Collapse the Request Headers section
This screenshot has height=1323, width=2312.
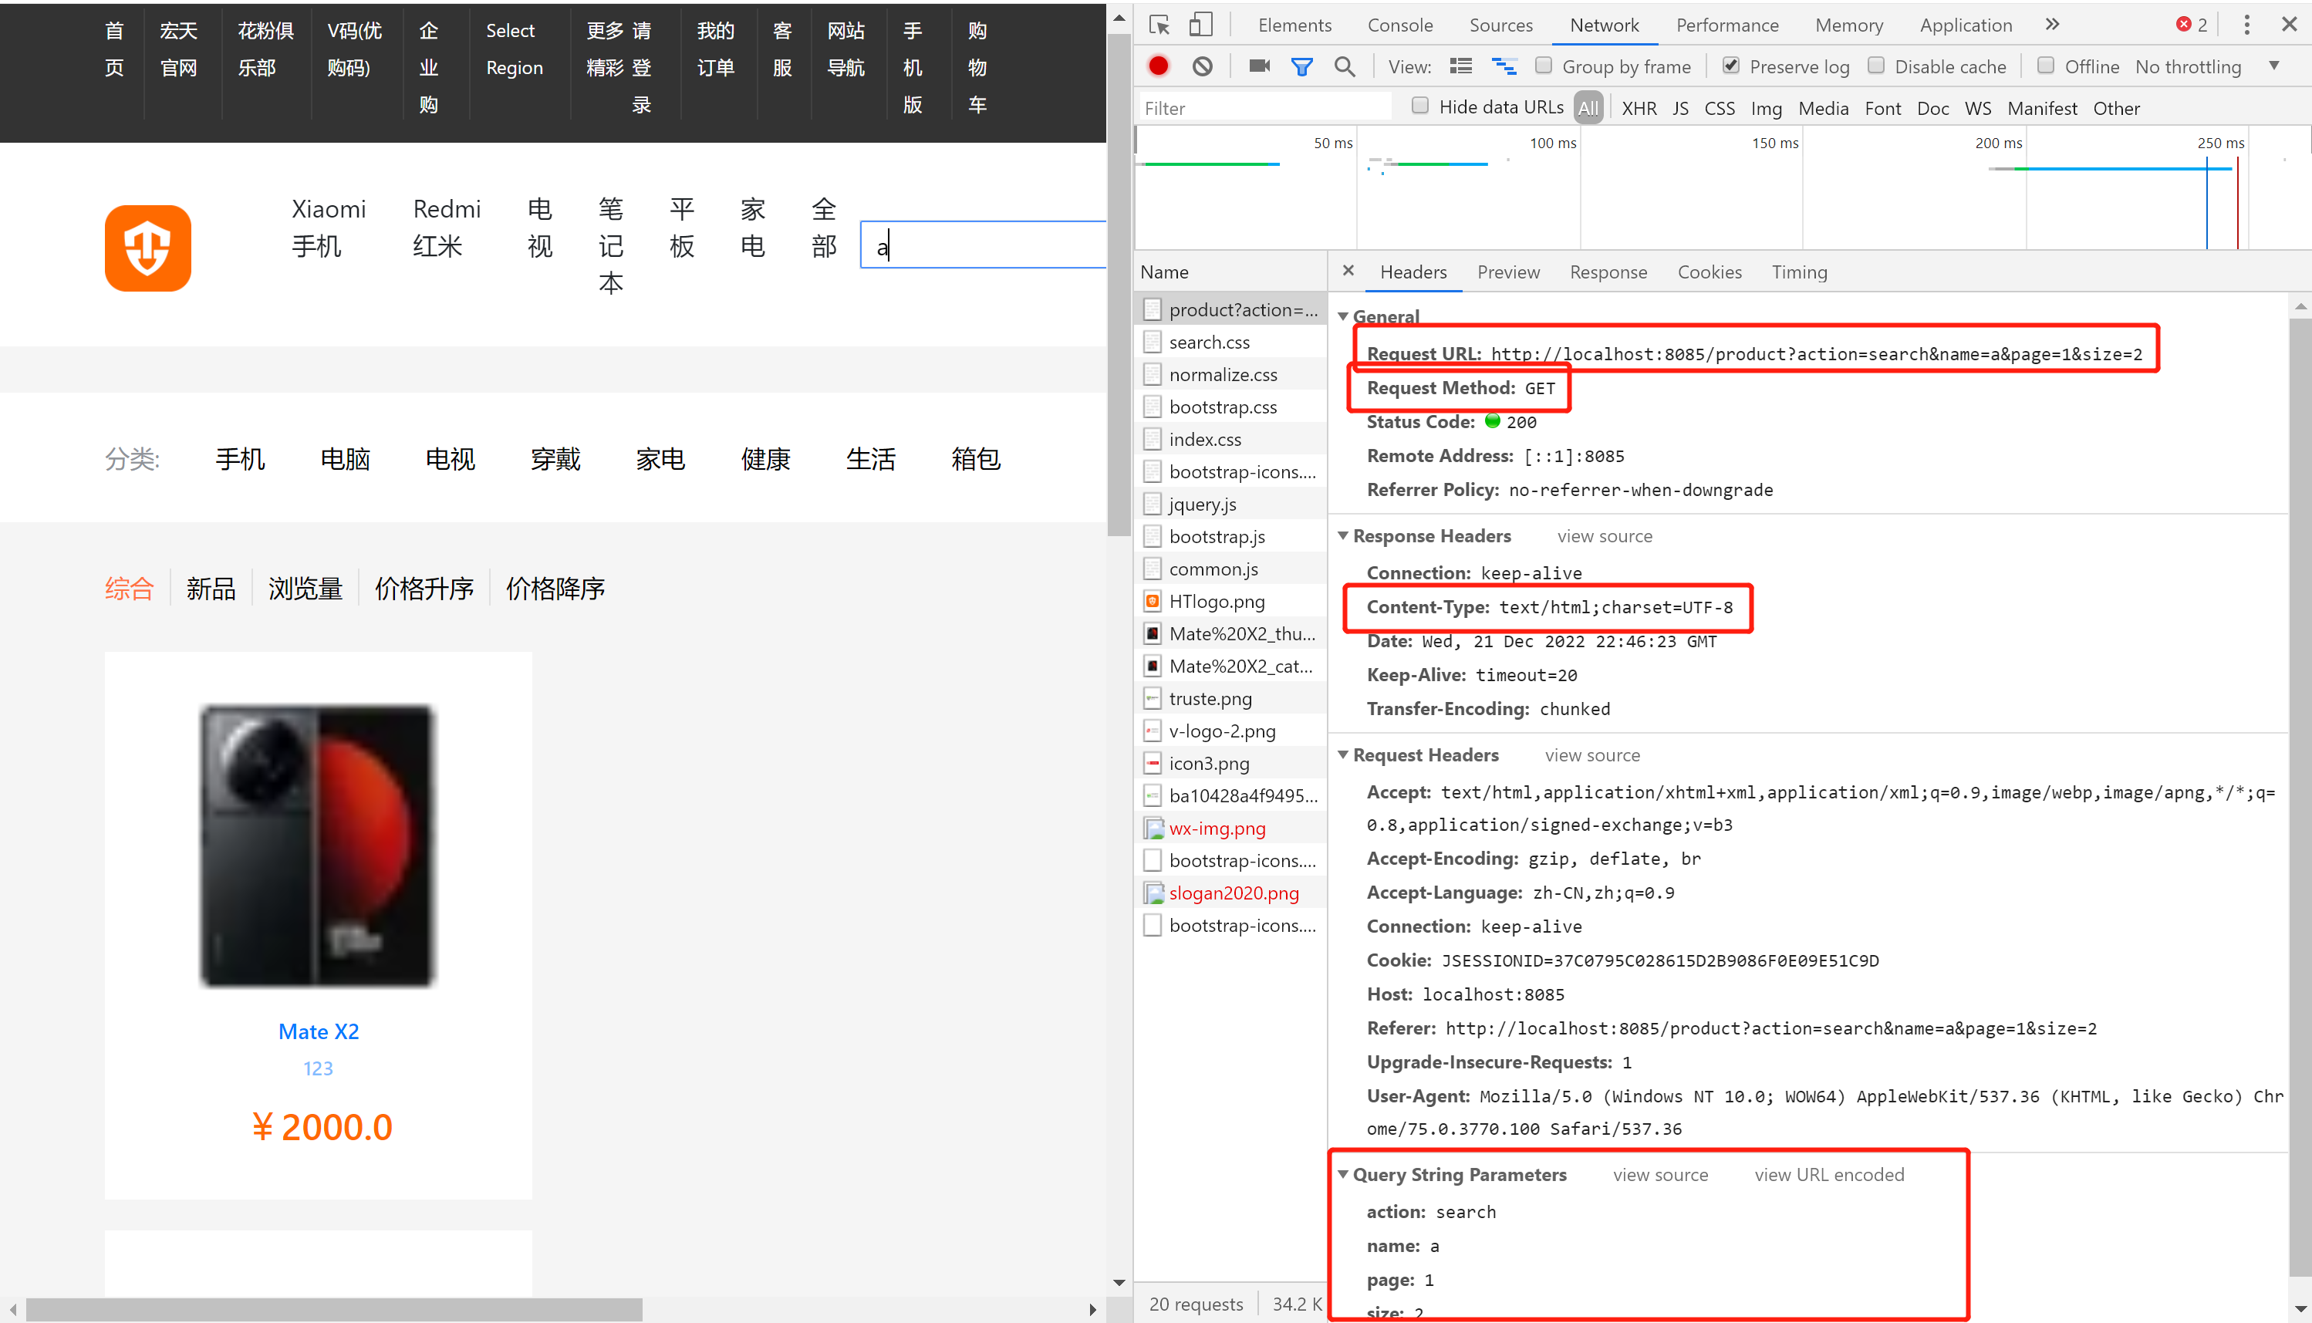[x=1344, y=755]
